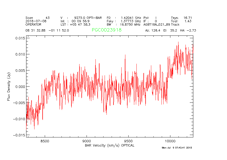The height and width of the screenshot is (160, 227).
Task: Select the OPERATOR text in header
Action: 33,24
